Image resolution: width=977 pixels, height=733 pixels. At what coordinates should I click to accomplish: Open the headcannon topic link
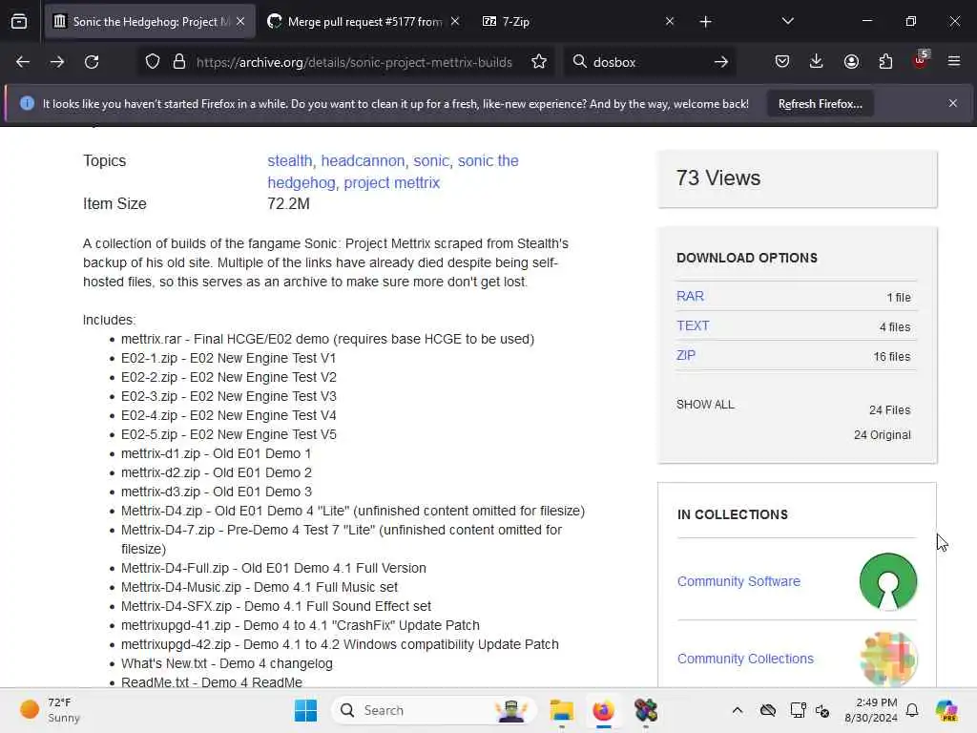click(363, 160)
